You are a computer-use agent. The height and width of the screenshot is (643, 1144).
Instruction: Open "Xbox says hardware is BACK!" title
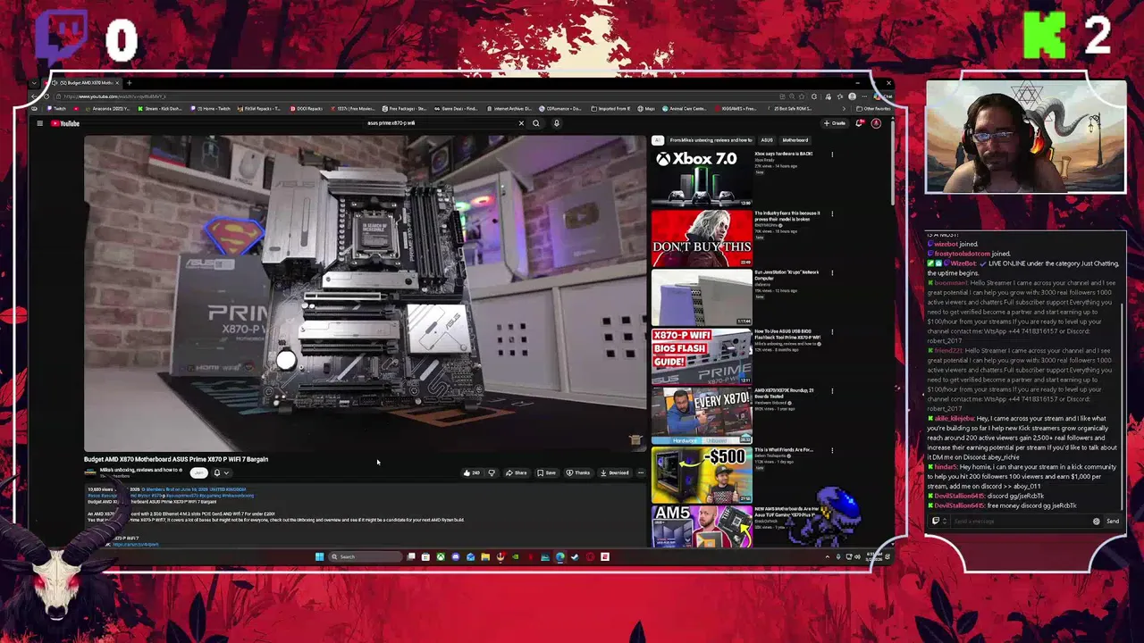point(784,154)
